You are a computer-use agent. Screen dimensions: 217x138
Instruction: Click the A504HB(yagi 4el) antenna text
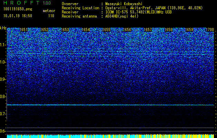click(x=122, y=16)
